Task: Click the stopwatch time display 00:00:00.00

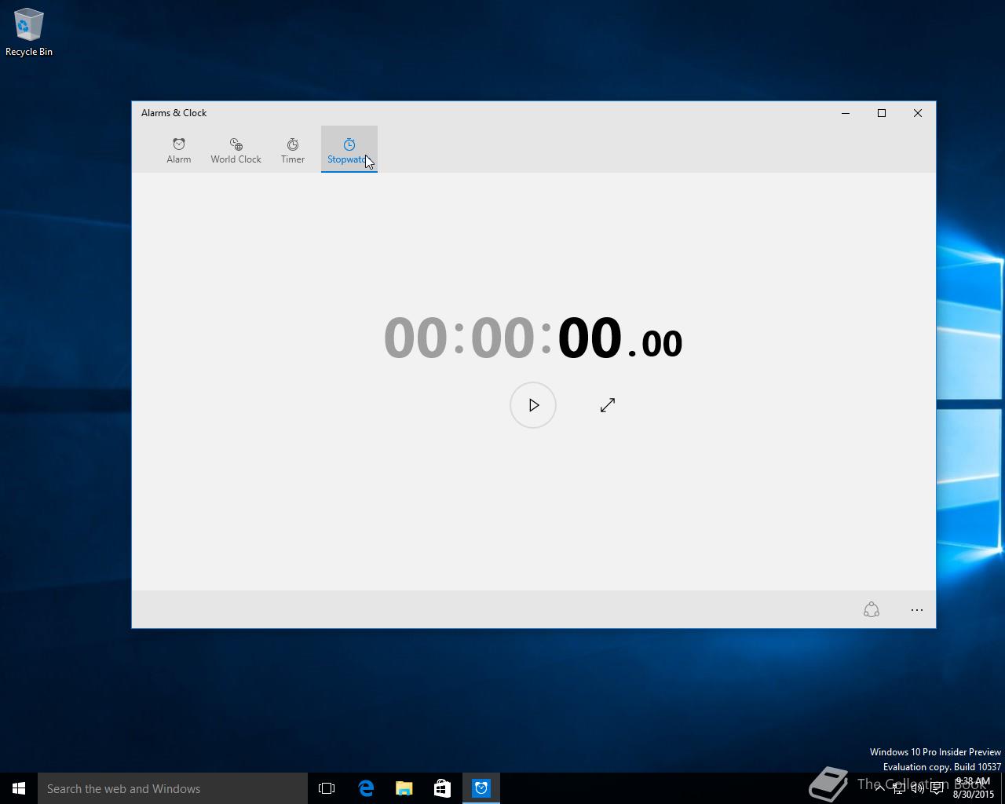Action: click(x=533, y=338)
